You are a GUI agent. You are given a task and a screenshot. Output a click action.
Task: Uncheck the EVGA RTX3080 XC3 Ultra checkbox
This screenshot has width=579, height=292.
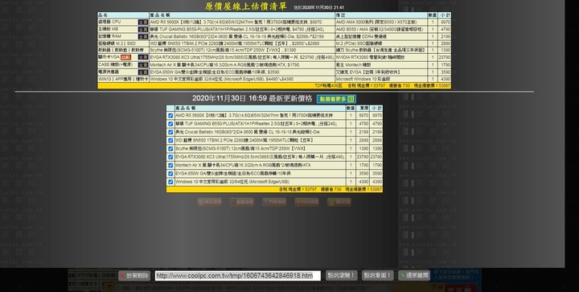[x=170, y=157]
